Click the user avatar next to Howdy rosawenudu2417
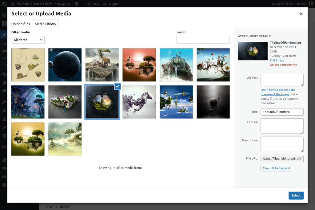Screen dimensions: 315x210 (x=310, y=4)
